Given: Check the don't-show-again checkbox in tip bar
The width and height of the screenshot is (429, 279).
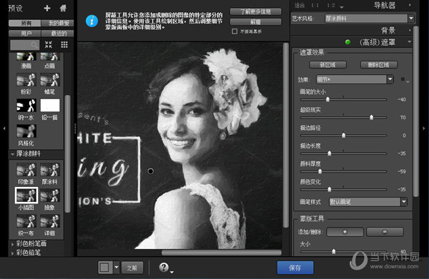Looking at the screenshot, I should [235, 31].
